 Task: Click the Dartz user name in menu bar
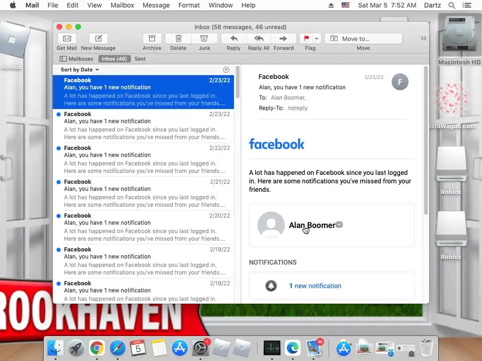click(x=433, y=5)
